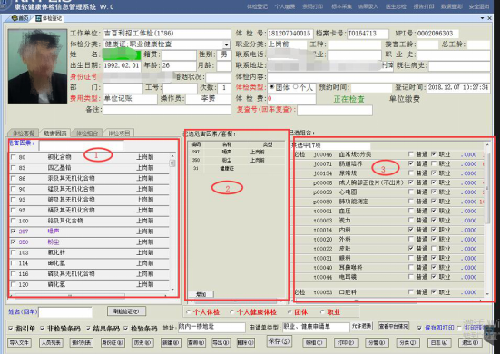Check hazard factor 80 checkbox

[x=13, y=157]
